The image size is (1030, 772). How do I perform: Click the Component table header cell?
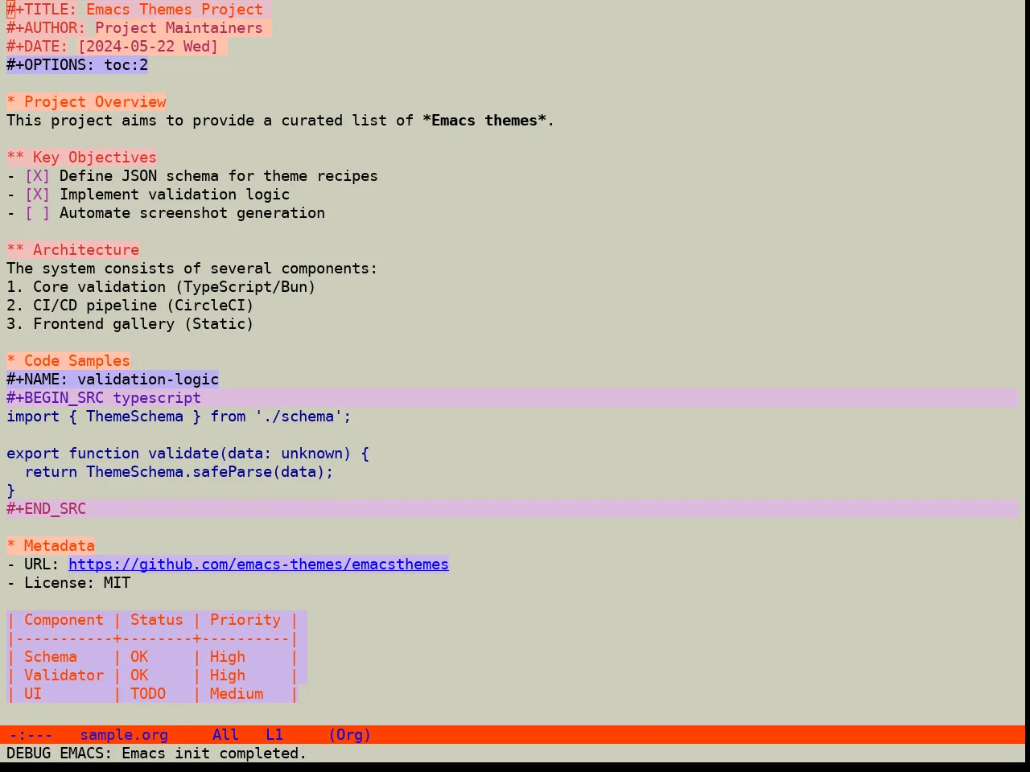pos(64,620)
